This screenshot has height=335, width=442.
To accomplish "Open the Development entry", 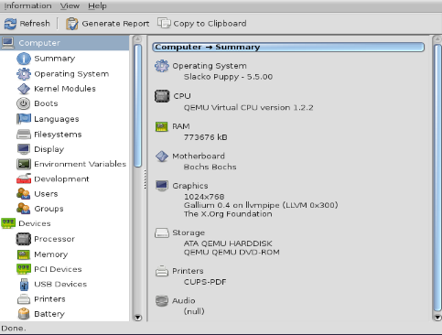I will (61, 179).
